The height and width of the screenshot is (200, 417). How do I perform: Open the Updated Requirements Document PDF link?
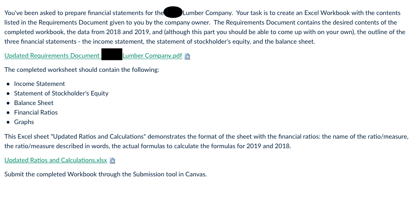93,55
